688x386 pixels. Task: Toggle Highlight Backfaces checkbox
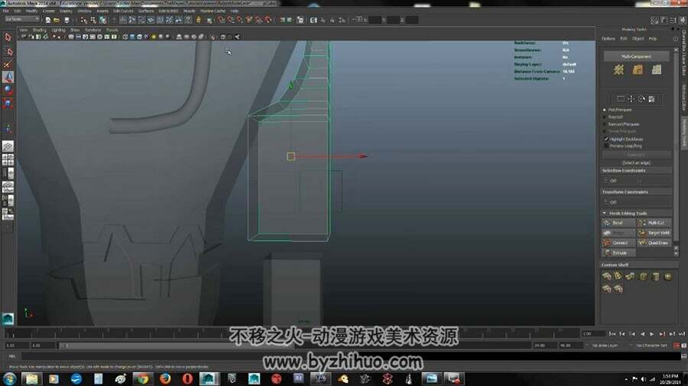click(606, 139)
